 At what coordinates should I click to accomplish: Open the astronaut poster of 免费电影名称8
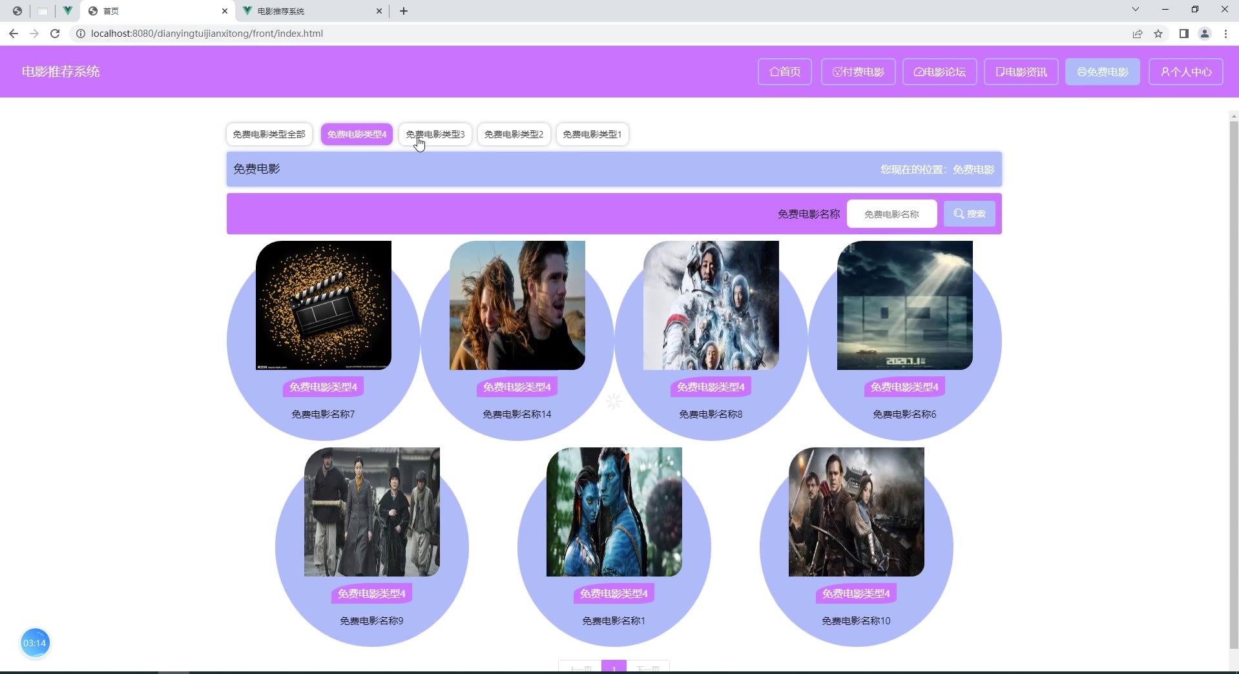[x=711, y=305]
